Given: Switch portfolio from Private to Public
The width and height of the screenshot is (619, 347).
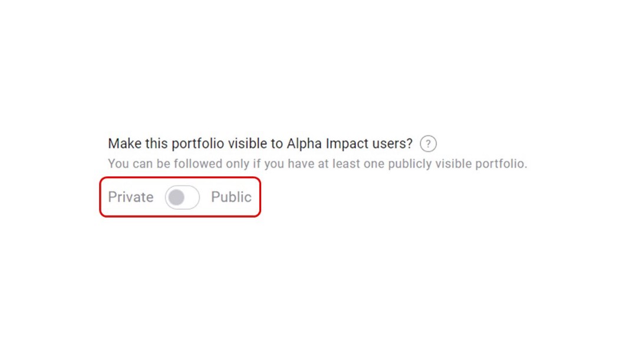Looking at the screenshot, I should (x=182, y=198).
